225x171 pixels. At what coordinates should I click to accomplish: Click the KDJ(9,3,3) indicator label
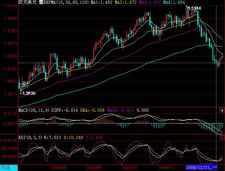(x=30, y=138)
